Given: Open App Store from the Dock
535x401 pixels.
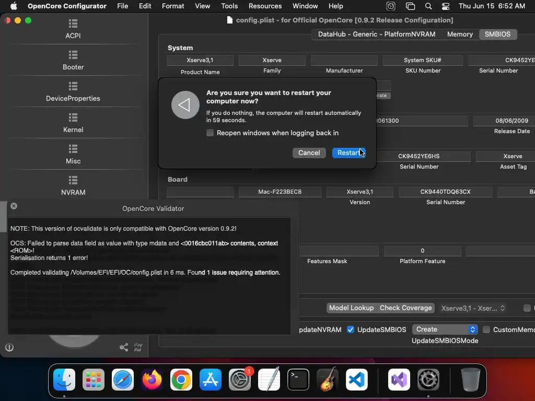Looking at the screenshot, I should point(211,380).
